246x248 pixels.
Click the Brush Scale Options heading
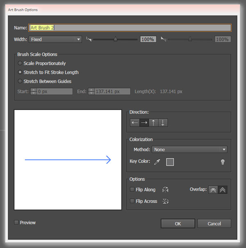pyautogui.click(x=37, y=55)
